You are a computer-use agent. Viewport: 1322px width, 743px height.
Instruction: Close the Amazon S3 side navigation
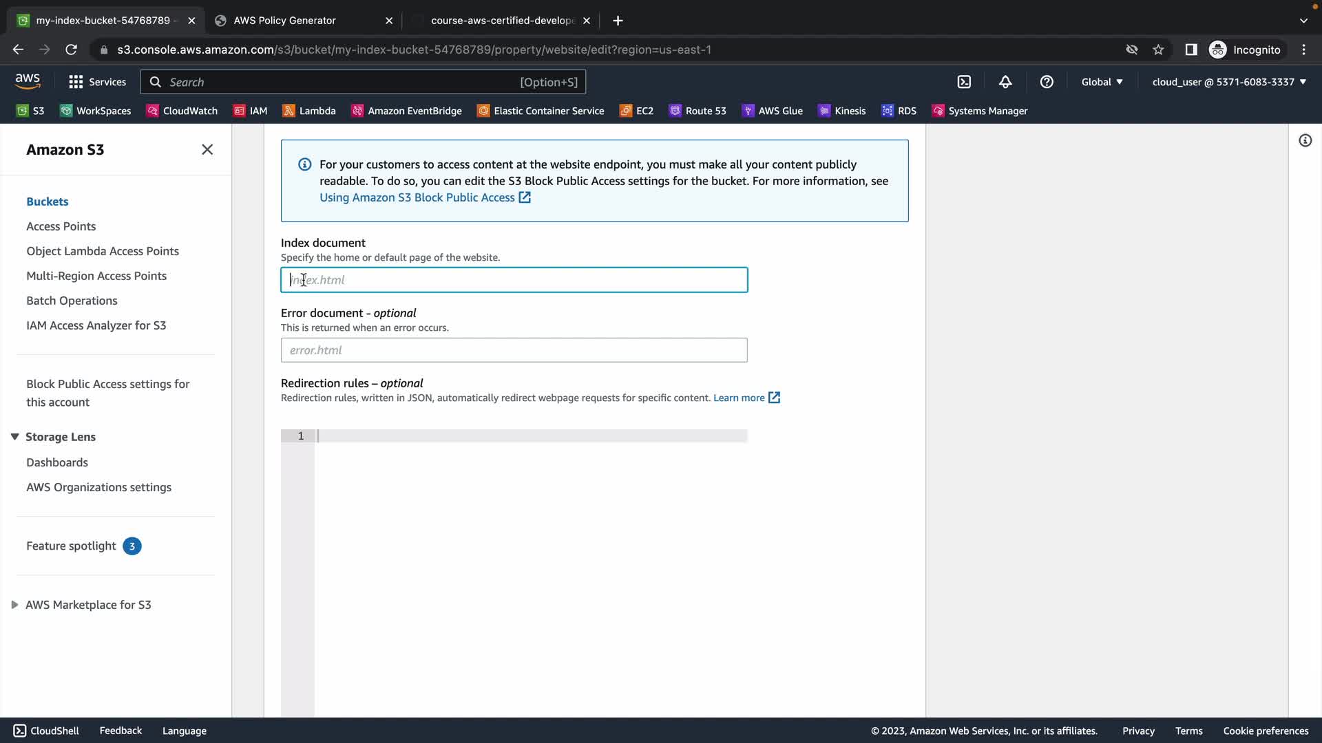click(x=207, y=149)
